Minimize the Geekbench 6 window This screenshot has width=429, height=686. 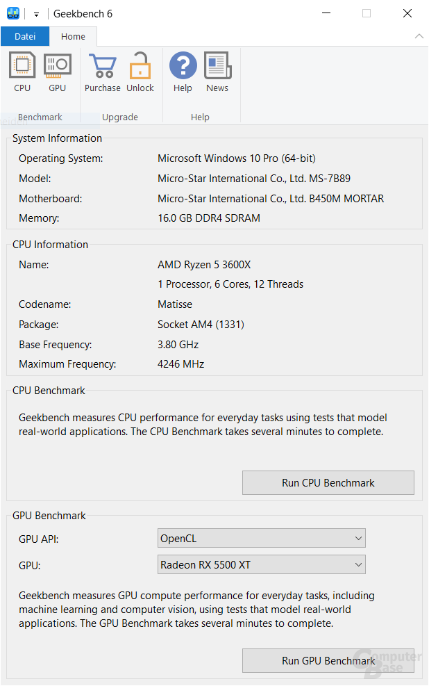coord(326,14)
